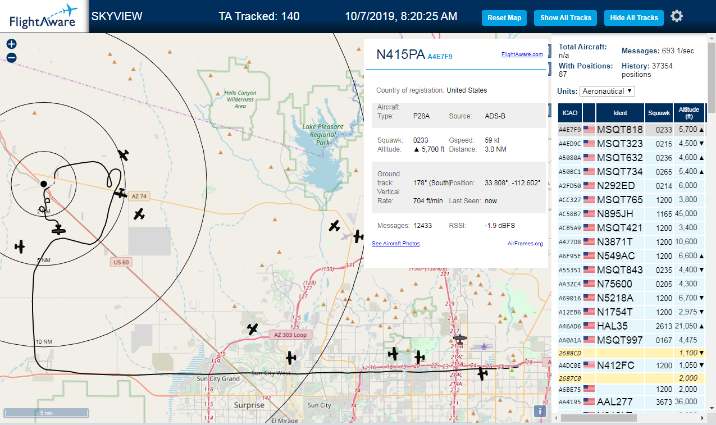Select the N292ED row
716x425 pixels.
click(631, 185)
